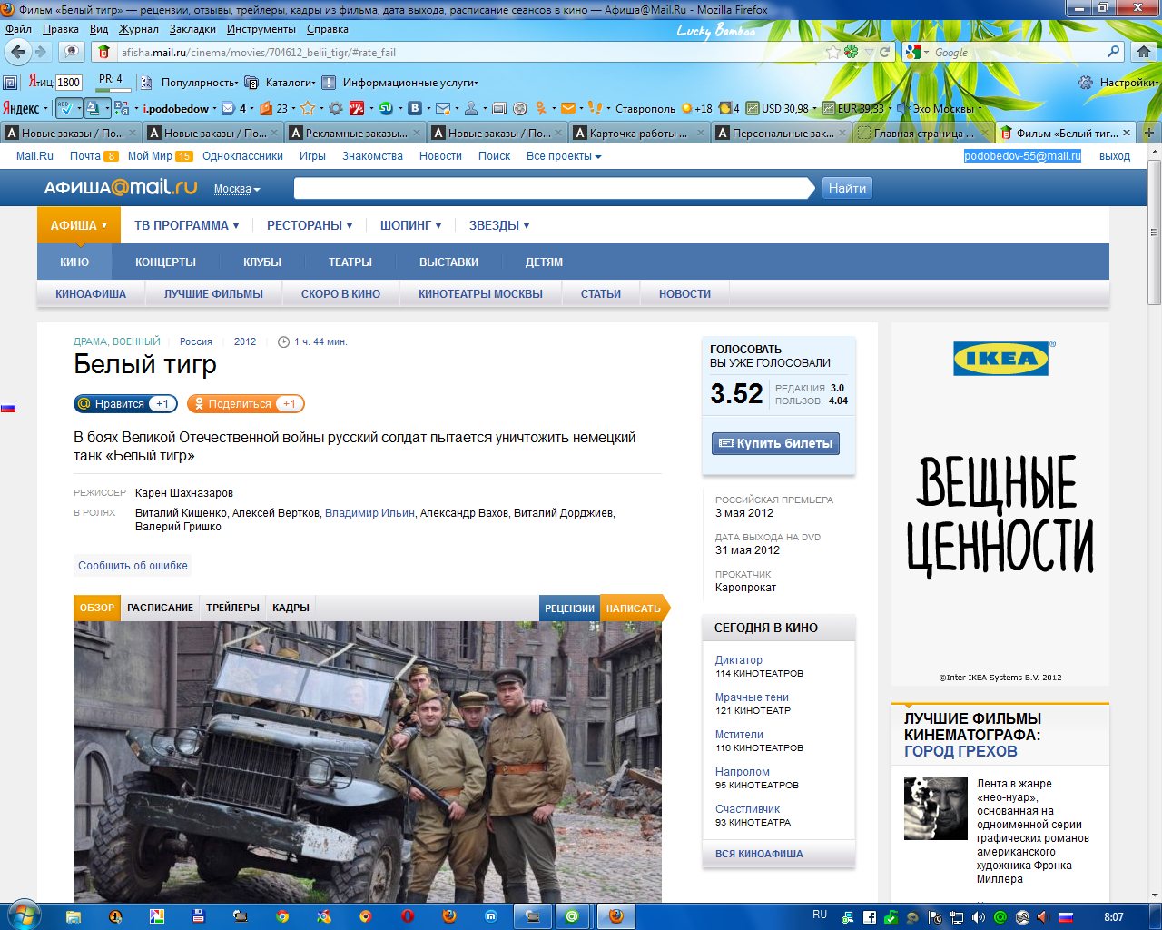The width and height of the screenshot is (1162, 930).
Task: Click the search magnifier in the Google box
Action: pyautogui.click(x=1114, y=52)
